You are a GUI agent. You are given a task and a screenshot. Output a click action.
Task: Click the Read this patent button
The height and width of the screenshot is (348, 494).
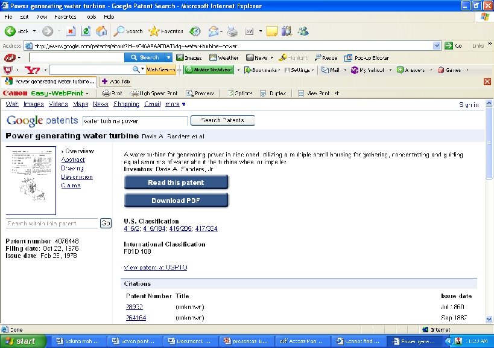coord(176,182)
